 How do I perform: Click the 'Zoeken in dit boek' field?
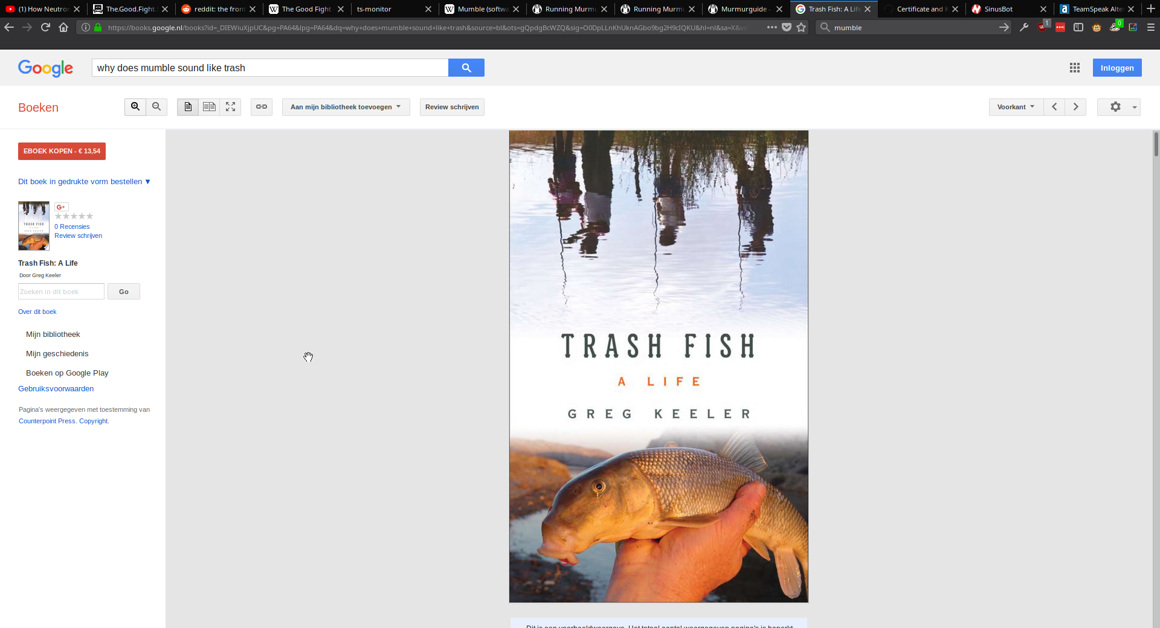[61, 292]
